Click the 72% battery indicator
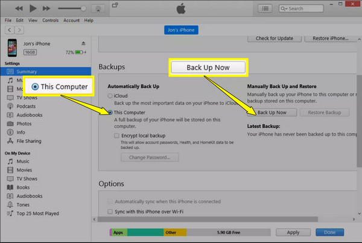This screenshot has width=362, height=243. coord(75,52)
